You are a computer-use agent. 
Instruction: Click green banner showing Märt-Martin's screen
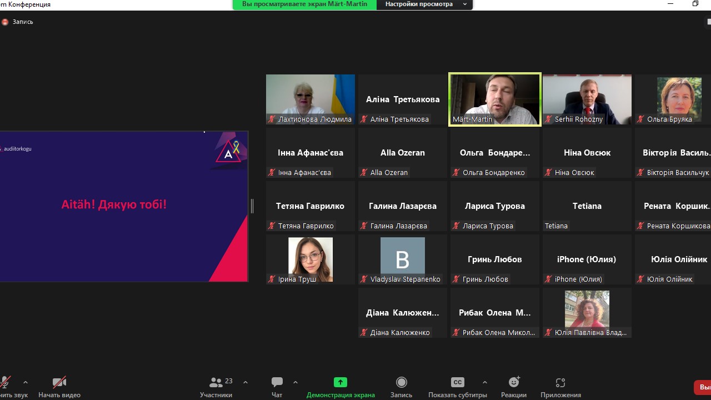[x=304, y=4]
